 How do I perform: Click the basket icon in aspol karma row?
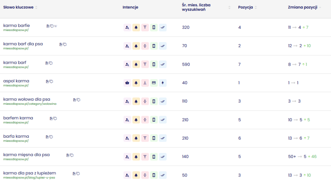127,83
